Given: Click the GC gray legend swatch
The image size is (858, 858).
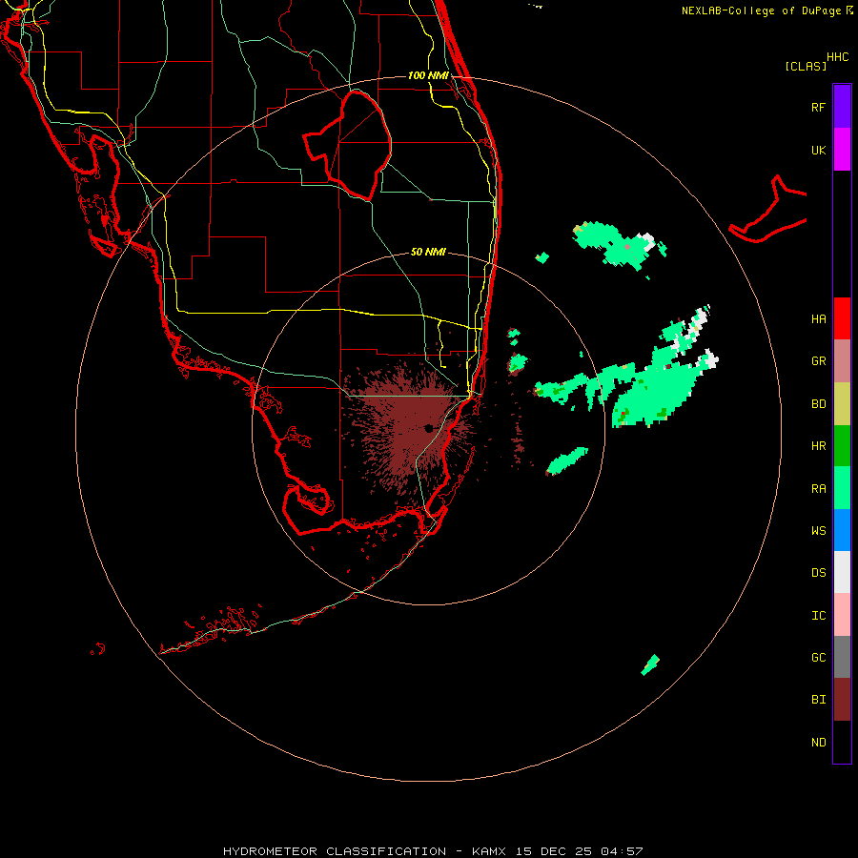Looking at the screenshot, I should tap(842, 657).
